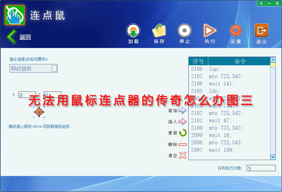Go back with green 返回 arrow
This screenshot has height=192, width=282.
[x=12, y=37]
